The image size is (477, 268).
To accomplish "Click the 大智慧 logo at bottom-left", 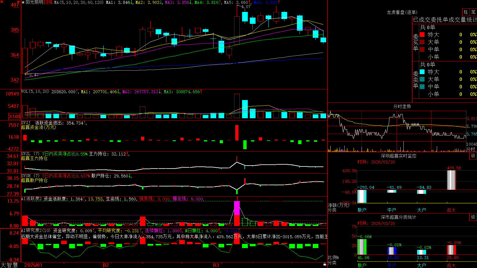I will tap(9, 265).
